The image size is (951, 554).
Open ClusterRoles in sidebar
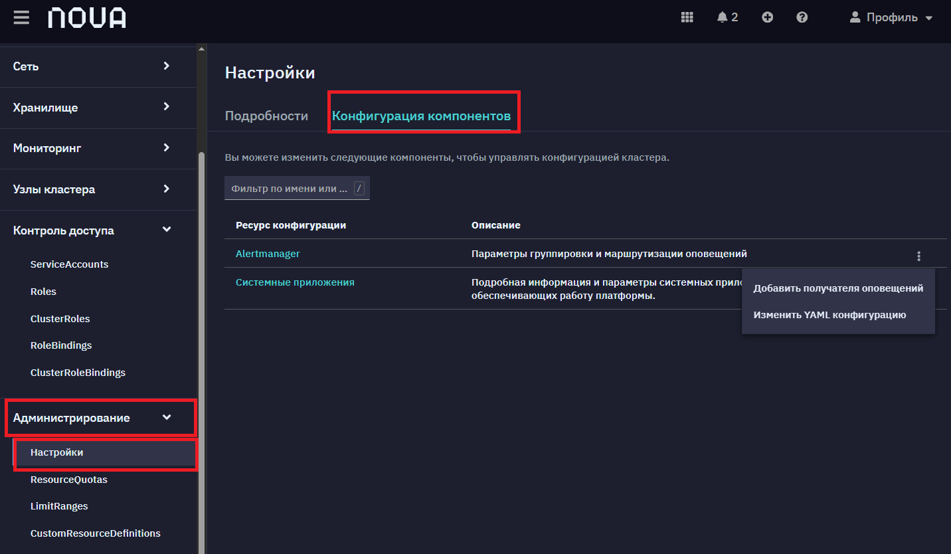coord(60,319)
